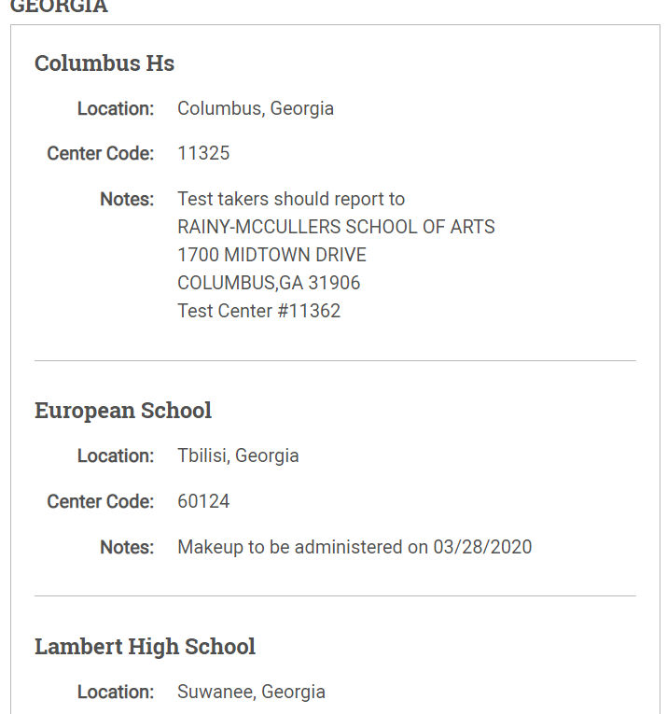Click Center Code label under European School
This screenshot has height=714, width=667.
[100, 502]
